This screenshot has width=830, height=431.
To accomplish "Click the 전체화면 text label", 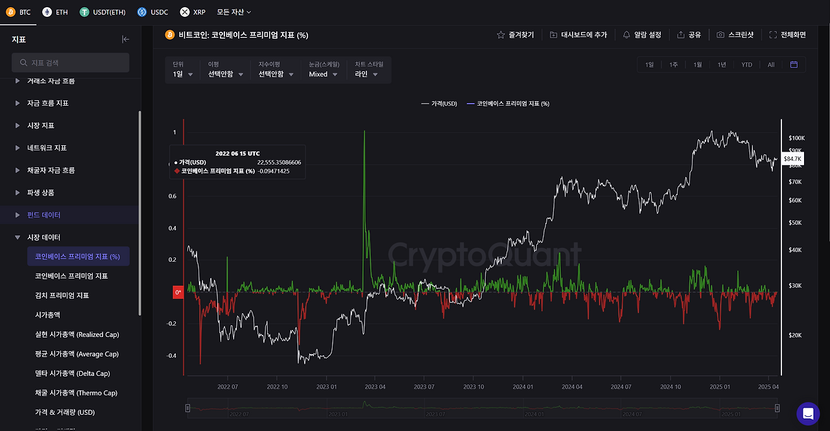I will 793,35.
